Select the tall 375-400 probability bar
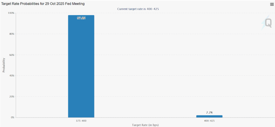 (x=81, y=68)
